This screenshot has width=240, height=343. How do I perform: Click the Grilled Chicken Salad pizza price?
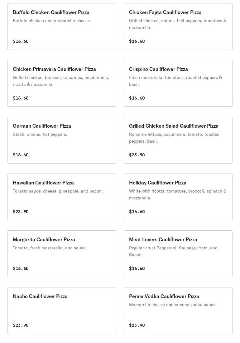137,155
